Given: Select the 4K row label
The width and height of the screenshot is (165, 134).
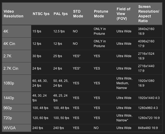Looking at the screenshot, I should 16,31.
